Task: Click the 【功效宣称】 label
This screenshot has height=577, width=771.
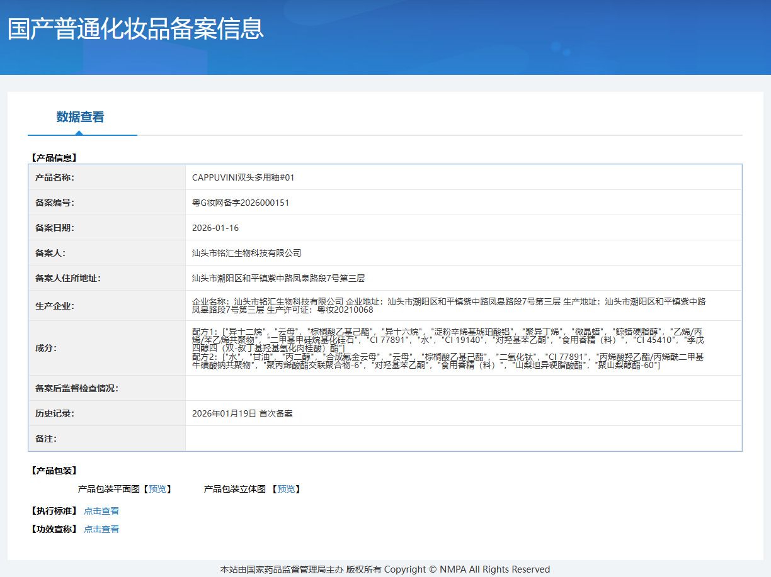Action: tap(54, 529)
